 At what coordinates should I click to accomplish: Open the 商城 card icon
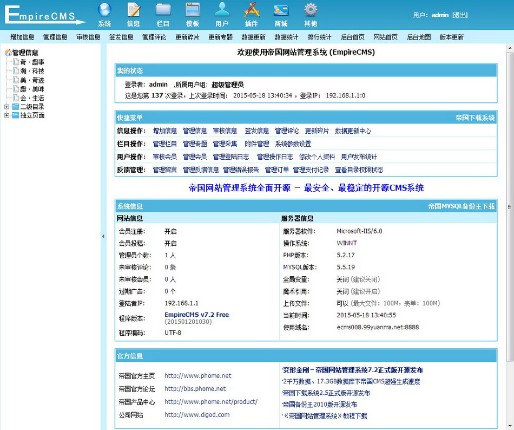[281, 10]
